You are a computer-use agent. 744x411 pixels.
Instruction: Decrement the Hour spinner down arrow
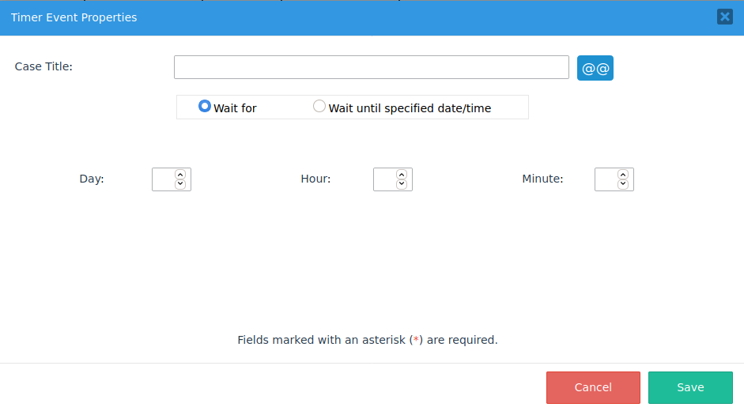click(402, 184)
